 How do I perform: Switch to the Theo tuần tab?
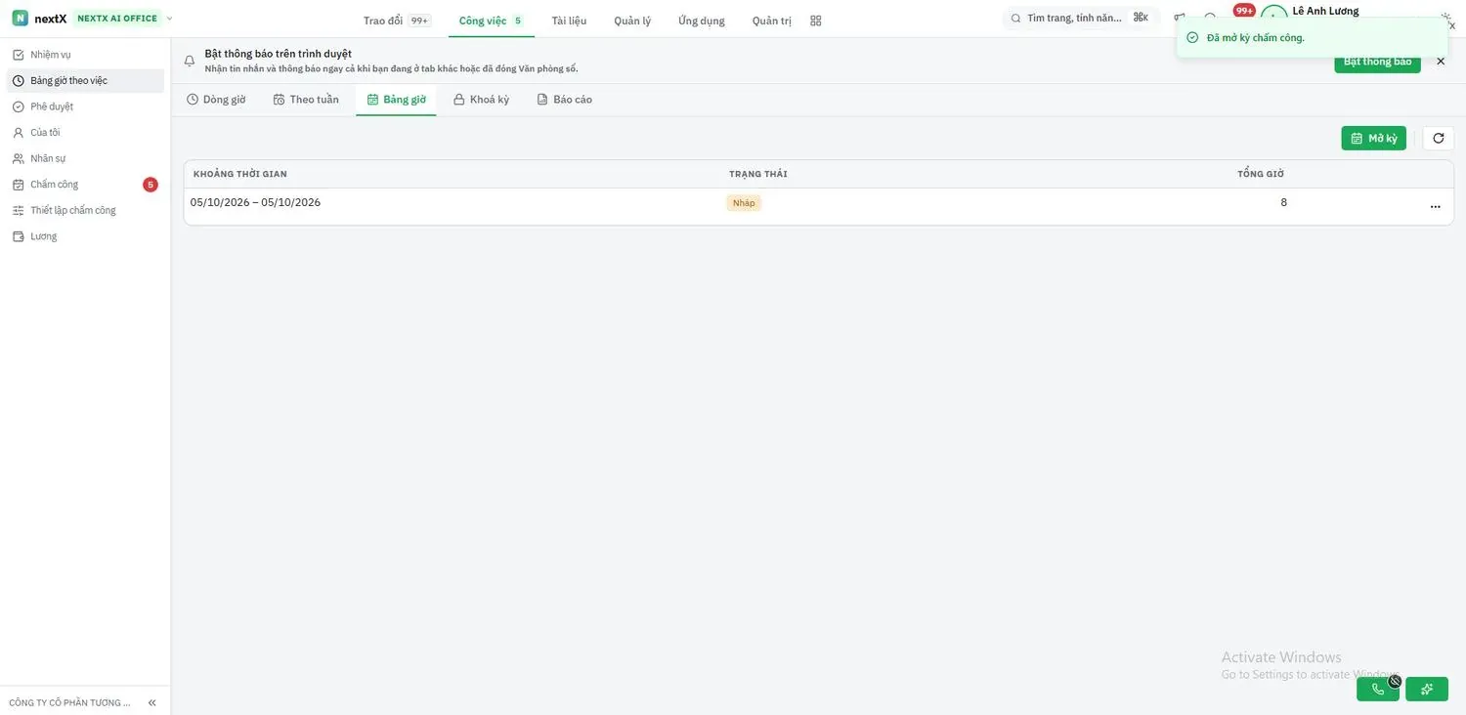click(306, 100)
